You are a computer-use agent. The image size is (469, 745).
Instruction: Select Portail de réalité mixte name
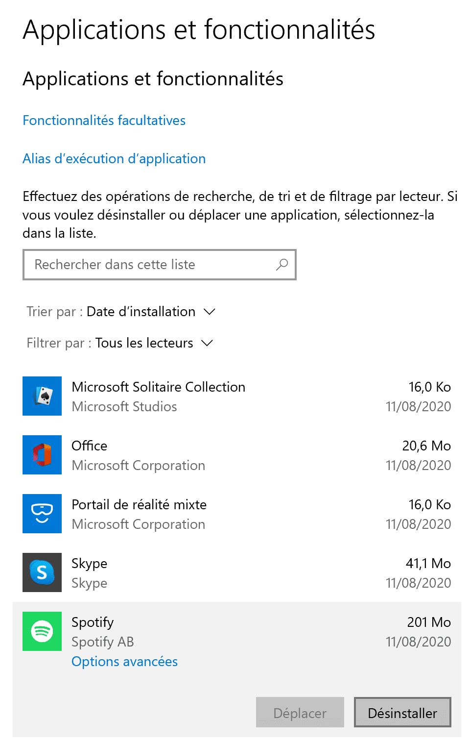click(x=139, y=505)
